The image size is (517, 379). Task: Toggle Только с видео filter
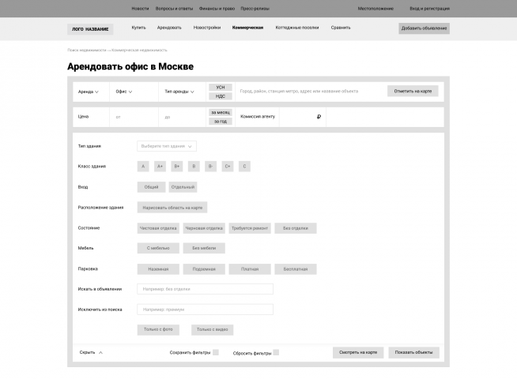click(x=213, y=329)
